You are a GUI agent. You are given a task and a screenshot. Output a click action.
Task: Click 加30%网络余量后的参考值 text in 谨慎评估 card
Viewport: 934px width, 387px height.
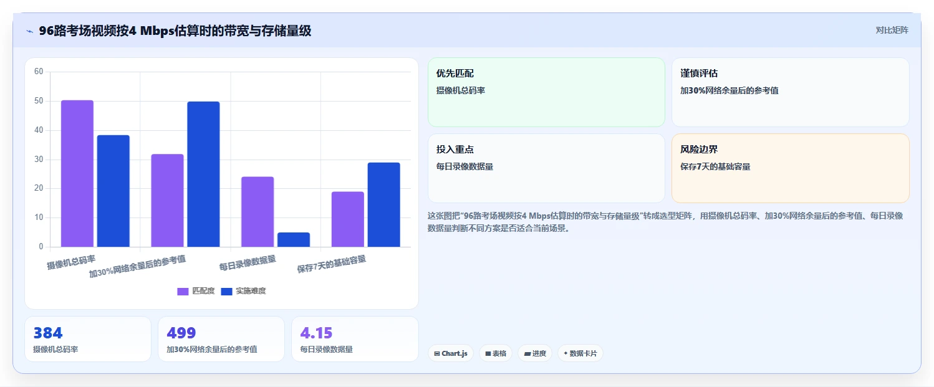(x=729, y=90)
